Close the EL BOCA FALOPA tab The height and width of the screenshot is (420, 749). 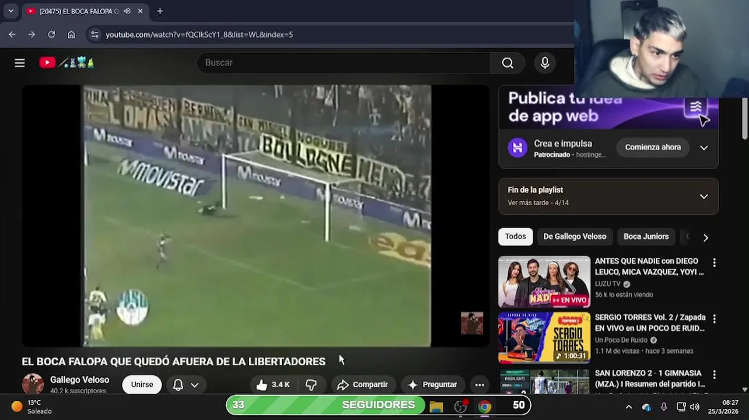tap(141, 11)
